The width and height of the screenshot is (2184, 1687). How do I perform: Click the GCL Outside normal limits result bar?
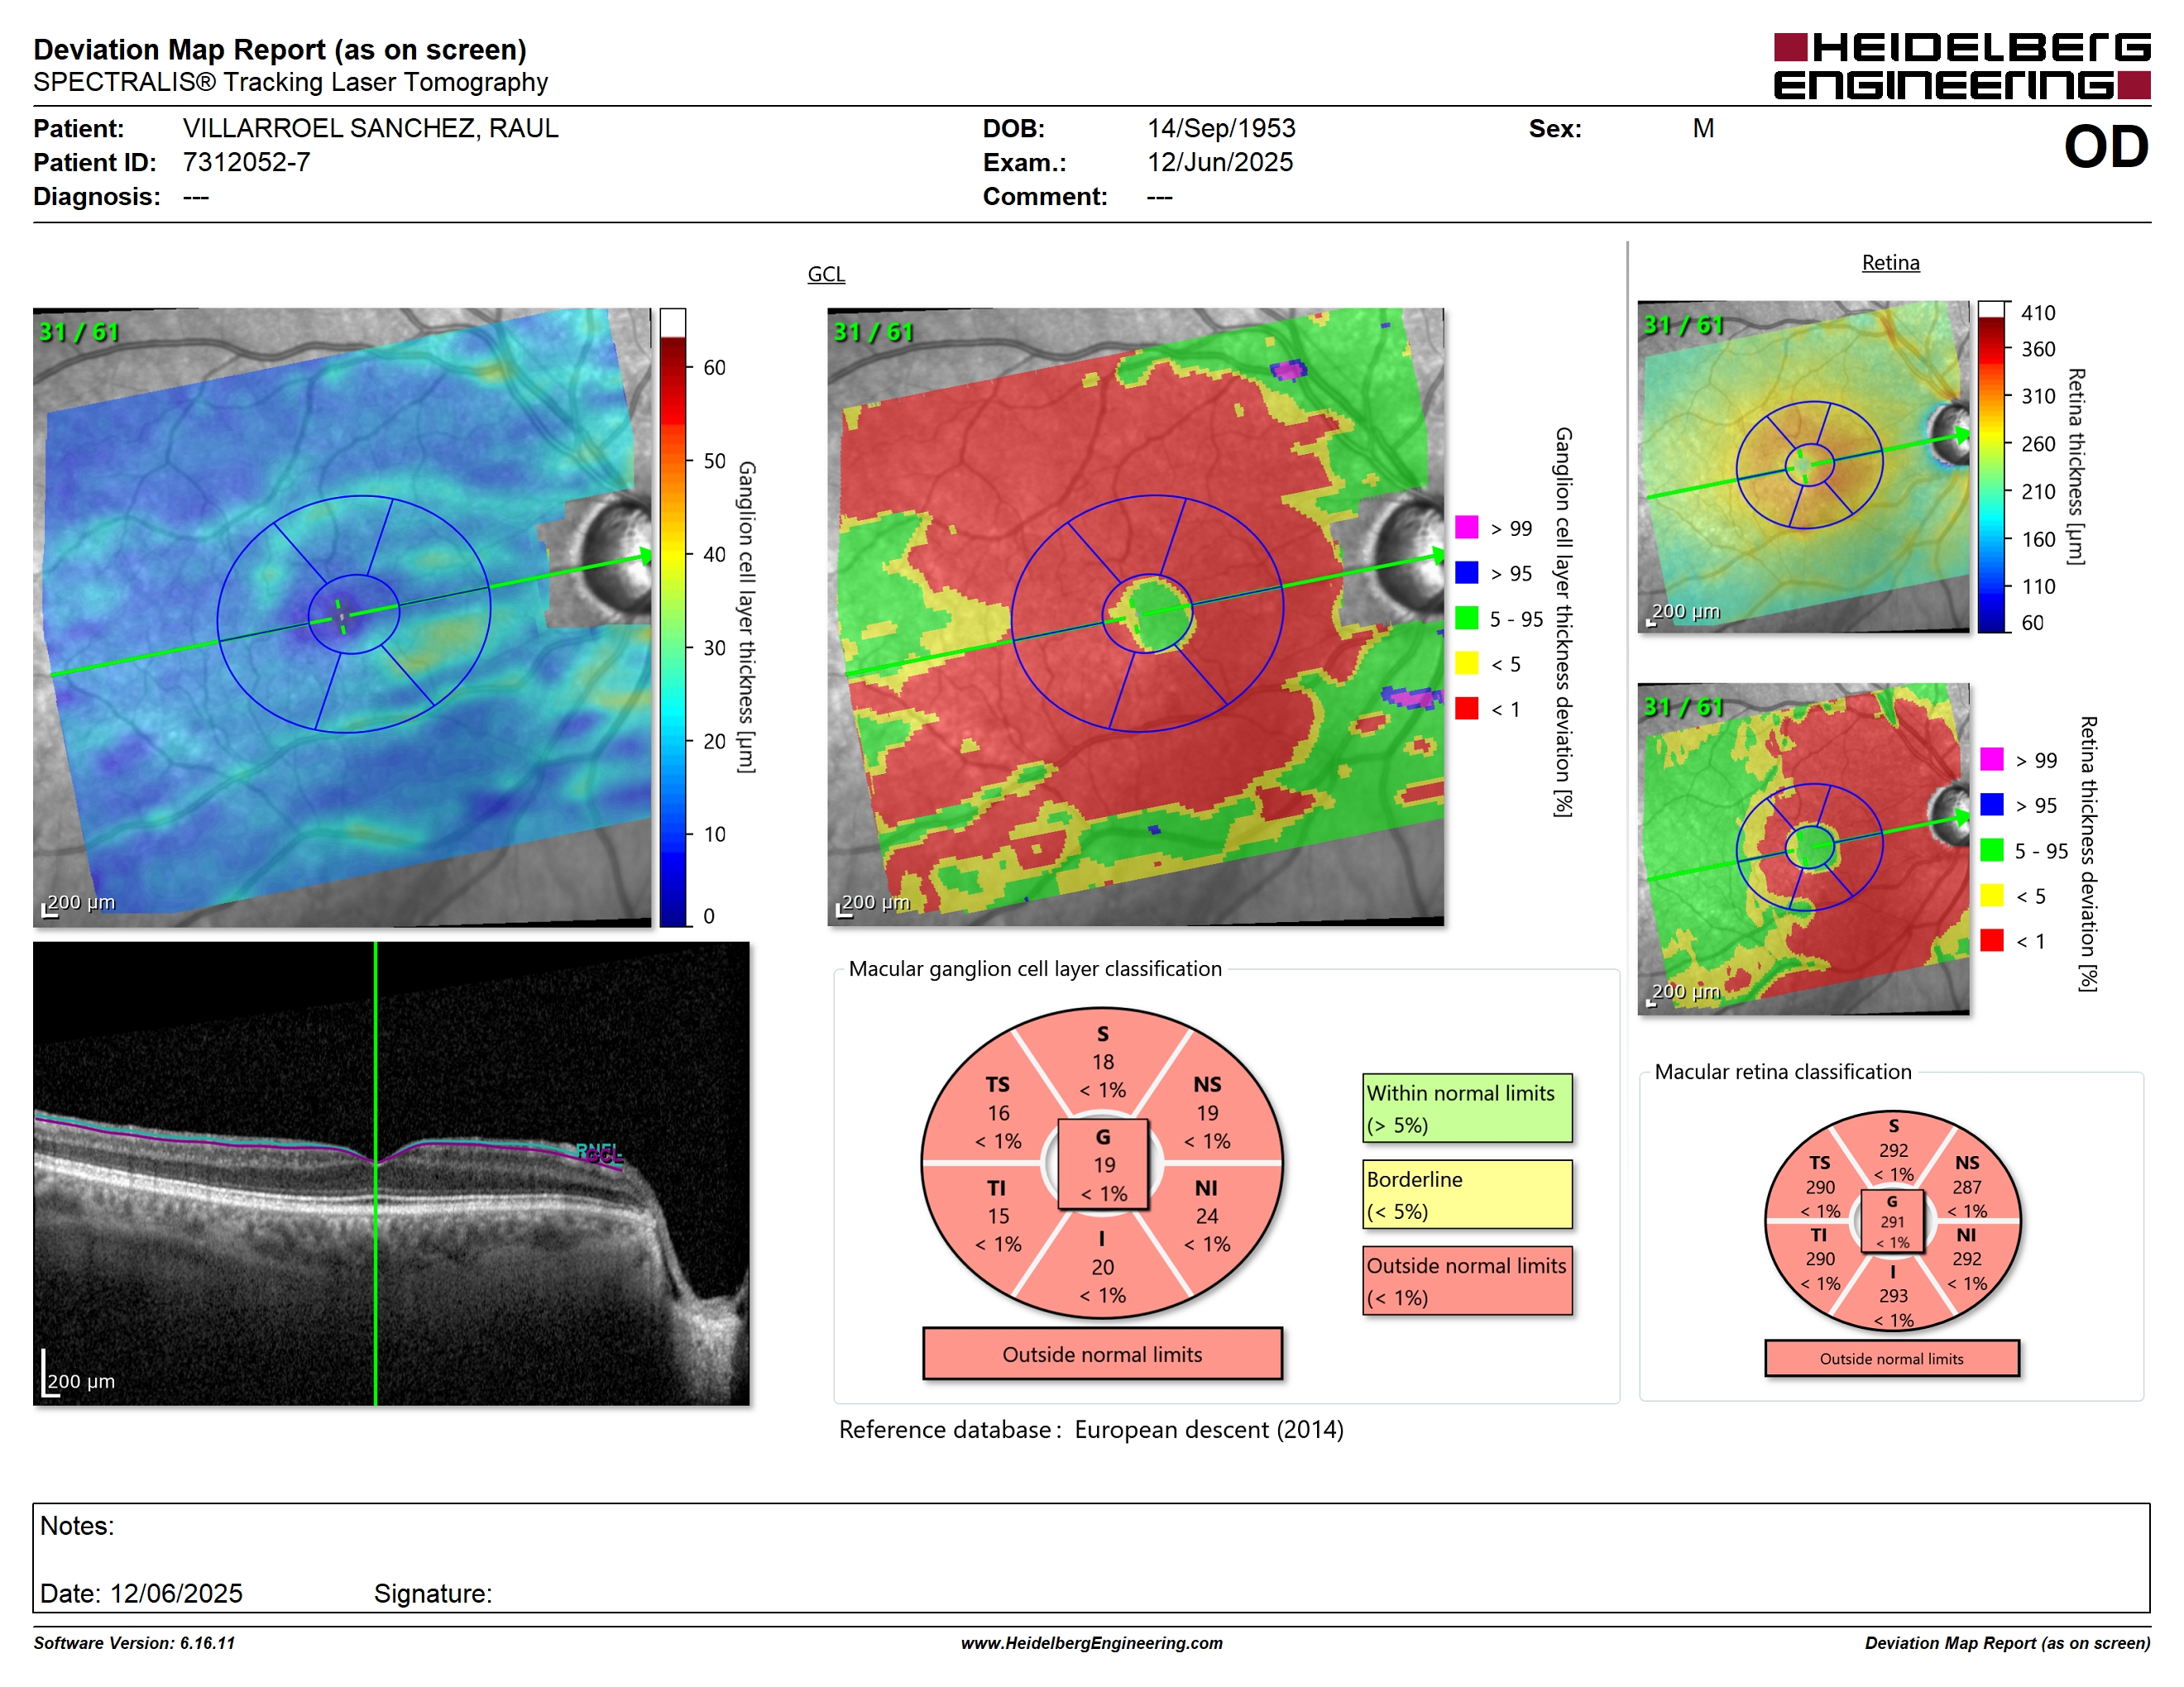click(x=1102, y=1355)
